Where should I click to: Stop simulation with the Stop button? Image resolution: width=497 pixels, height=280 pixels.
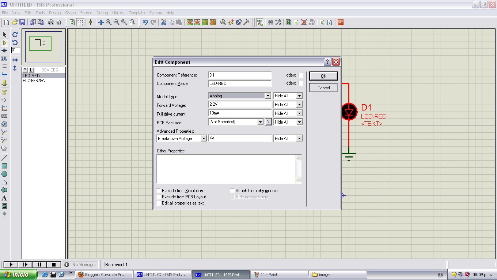[x=54, y=265]
